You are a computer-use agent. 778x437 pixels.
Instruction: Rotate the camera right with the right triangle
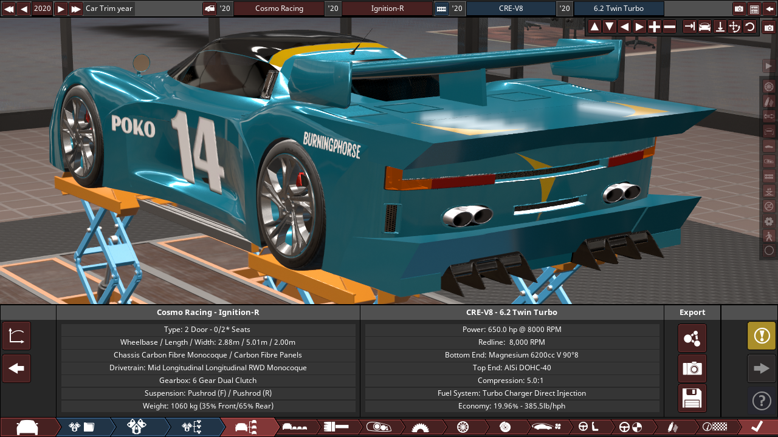coord(639,27)
